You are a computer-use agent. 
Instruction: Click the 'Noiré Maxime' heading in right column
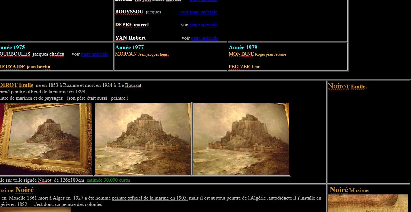[349, 190]
